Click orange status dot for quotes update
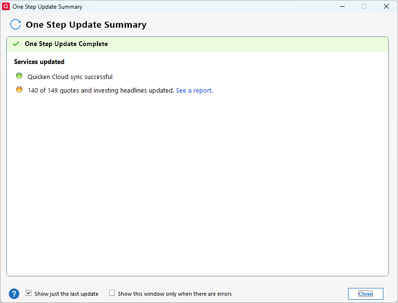This screenshot has height=303, width=398. pyautogui.click(x=19, y=90)
